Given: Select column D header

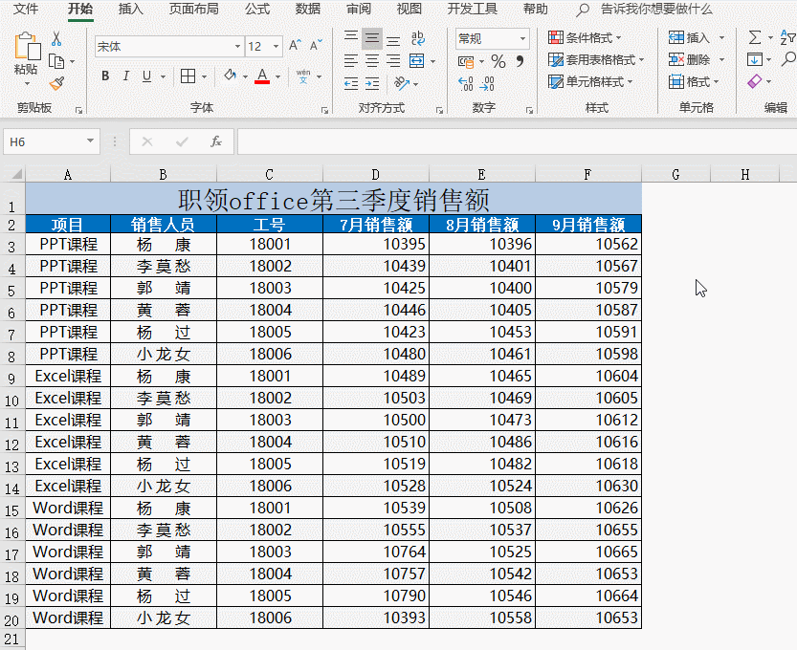Looking at the screenshot, I should click(376, 175).
